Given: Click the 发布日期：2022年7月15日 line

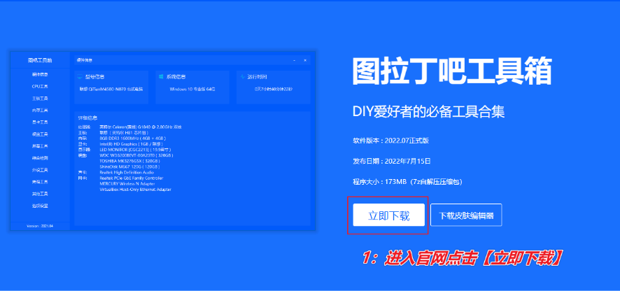Looking at the screenshot, I should (392, 161).
